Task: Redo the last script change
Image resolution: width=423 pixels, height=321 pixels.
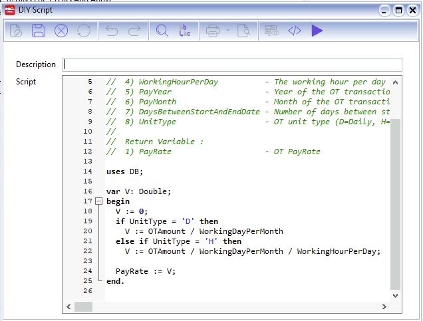Action: pyautogui.click(x=134, y=31)
